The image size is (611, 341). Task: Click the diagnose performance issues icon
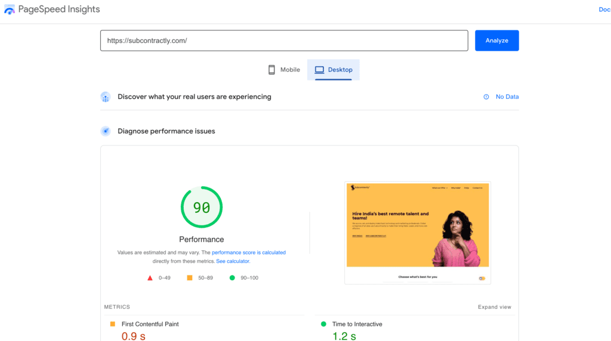pos(106,131)
